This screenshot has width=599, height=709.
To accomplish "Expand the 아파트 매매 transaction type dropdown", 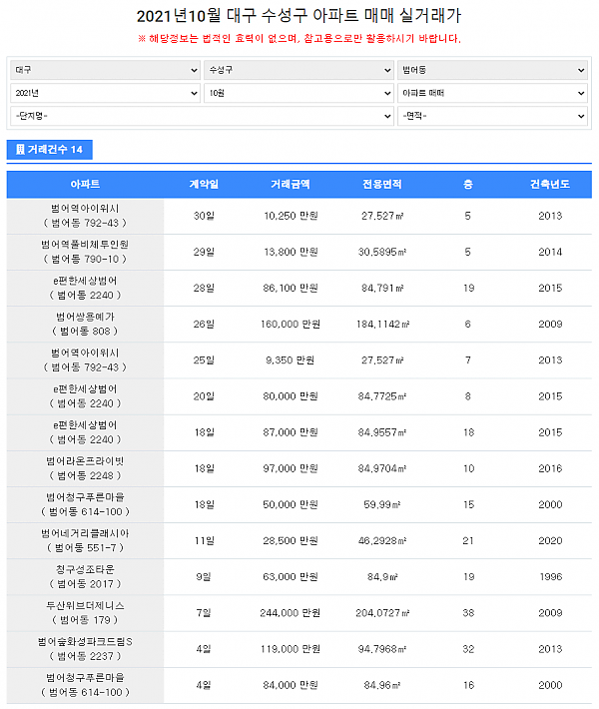I will tap(492, 93).
